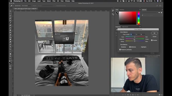Viewport: 172px width, 96px height.
Task: Open the Wi-Fi status menu
Action: 132,1
